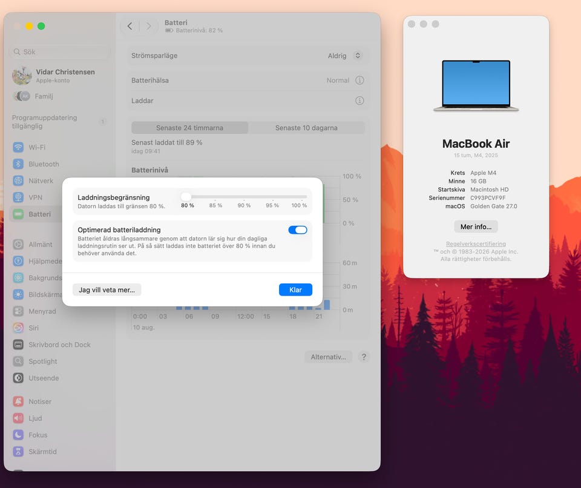This screenshot has height=488, width=581.
Task: Open the Ljud speaker icon
Action: [x=18, y=418]
